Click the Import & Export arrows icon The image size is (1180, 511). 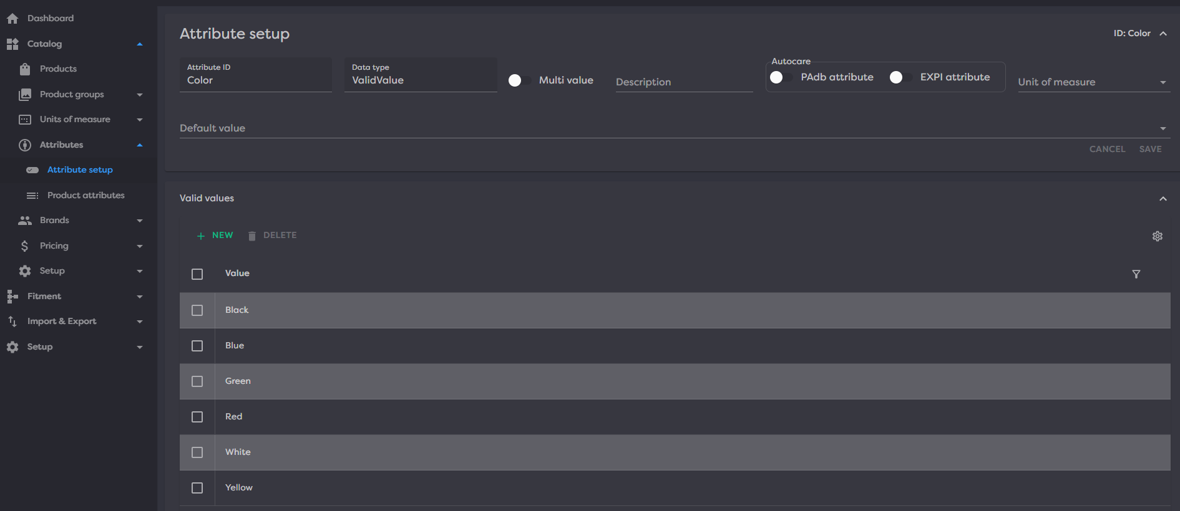12,322
